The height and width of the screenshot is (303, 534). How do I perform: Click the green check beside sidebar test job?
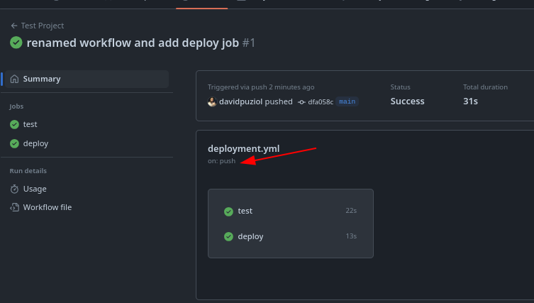pyautogui.click(x=14, y=124)
